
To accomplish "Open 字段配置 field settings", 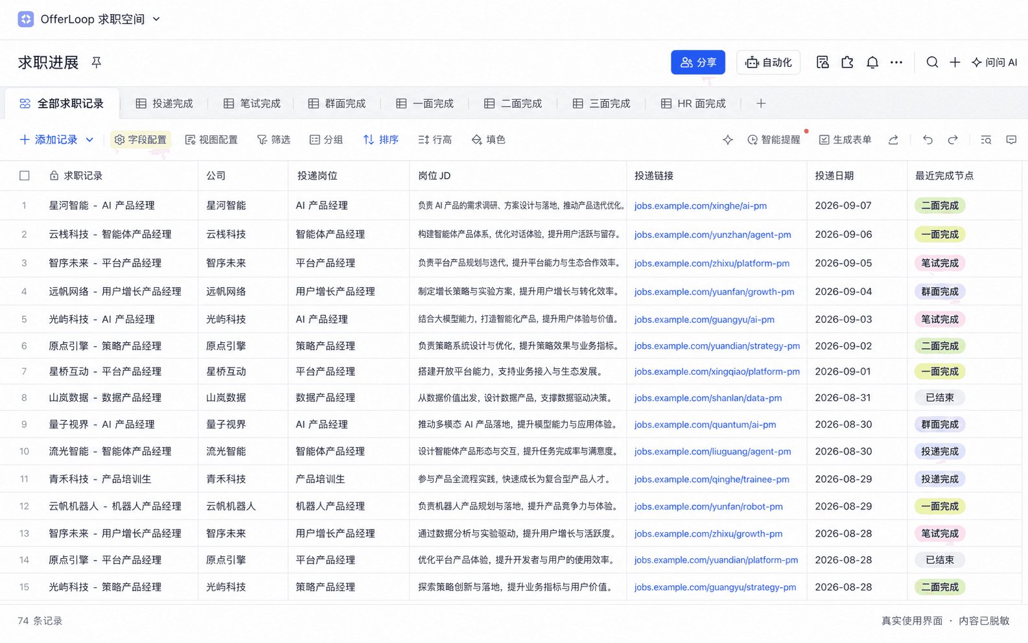I will 141,139.
